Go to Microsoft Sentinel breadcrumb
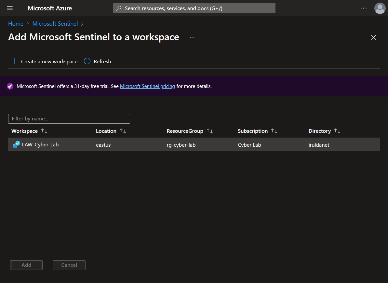The height and width of the screenshot is (283, 388). tap(55, 24)
